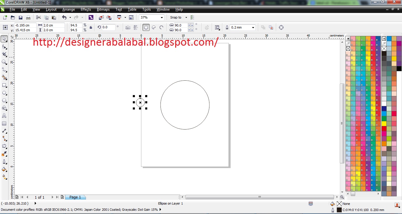Toggle the lock ratio padlock on property bar
Image resolution: width=402 pixels, height=214 pixels.
[91, 27]
